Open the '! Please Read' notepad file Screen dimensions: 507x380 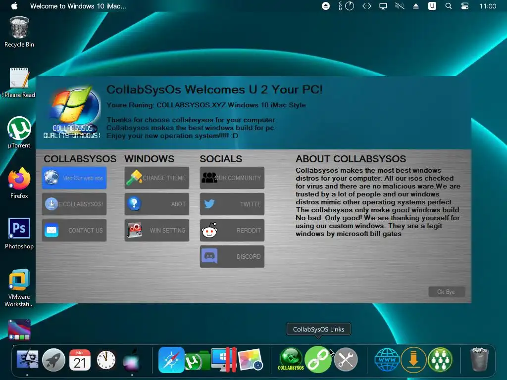point(19,83)
